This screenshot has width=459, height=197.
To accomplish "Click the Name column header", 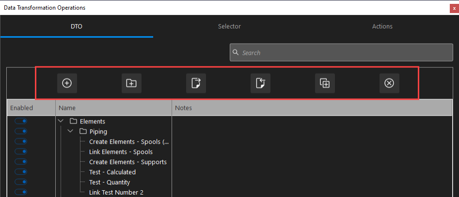I will click(x=113, y=108).
